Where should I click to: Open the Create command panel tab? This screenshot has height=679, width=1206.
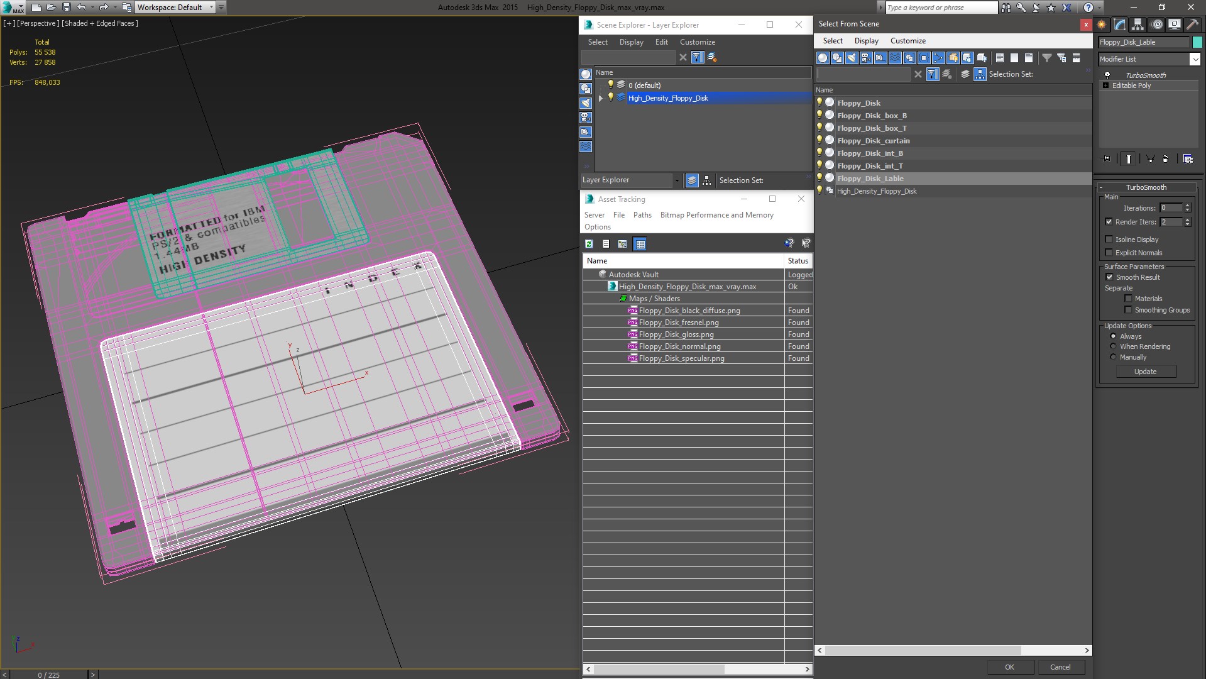point(1102,25)
